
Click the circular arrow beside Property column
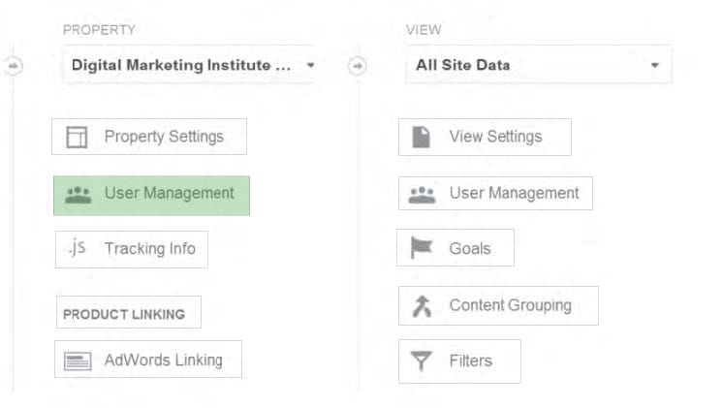tap(14, 66)
